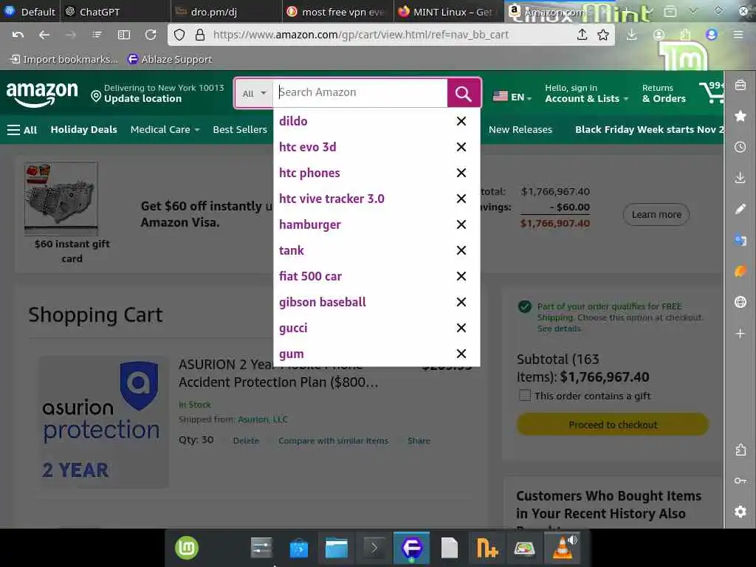Click sidebar globe icon
The image size is (756, 567).
(740, 302)
